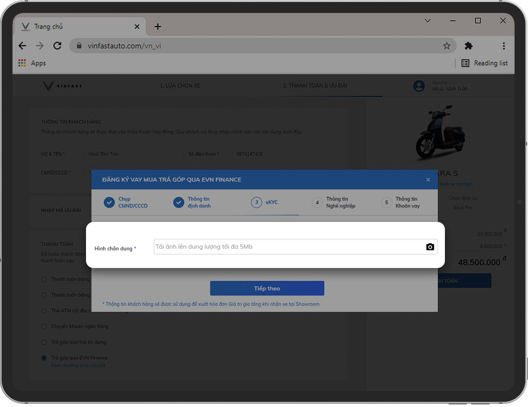Click the browser forward arrow
This screenshot has height=407, width=528.
tap(40, 46)
